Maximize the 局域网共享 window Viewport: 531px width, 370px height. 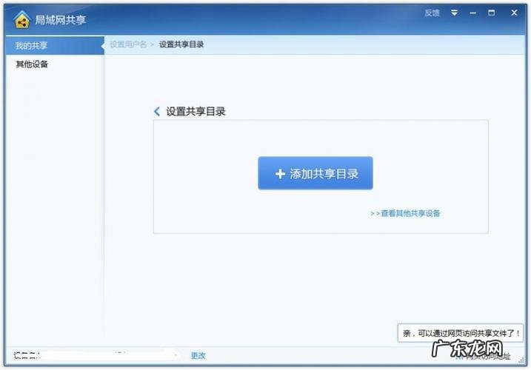491,13
